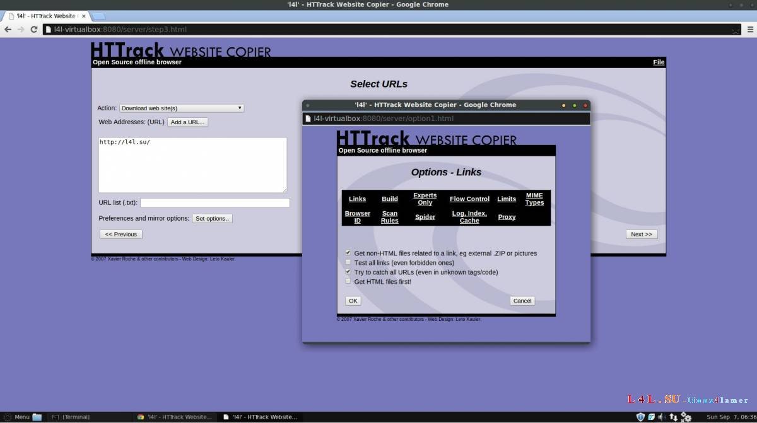Open the Limits options tab

coord(507,199)
